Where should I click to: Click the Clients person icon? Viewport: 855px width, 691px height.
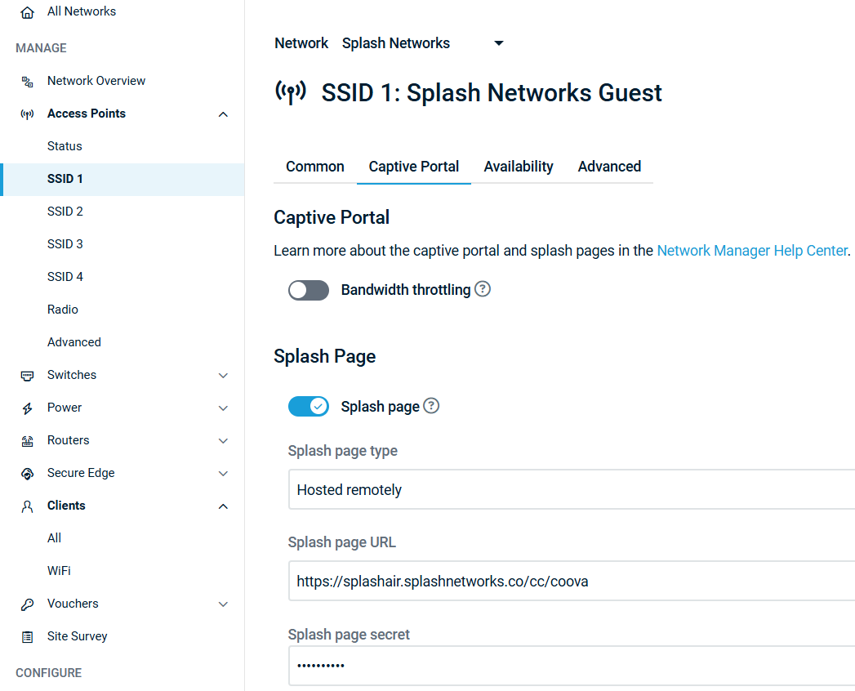point(27,506)
